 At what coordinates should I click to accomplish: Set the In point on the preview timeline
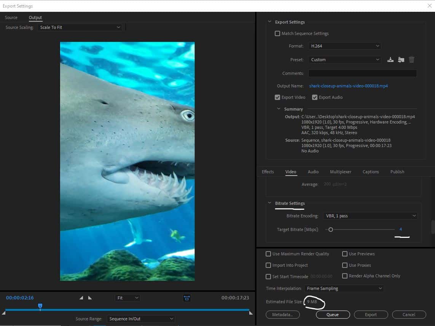click(81, 298)
